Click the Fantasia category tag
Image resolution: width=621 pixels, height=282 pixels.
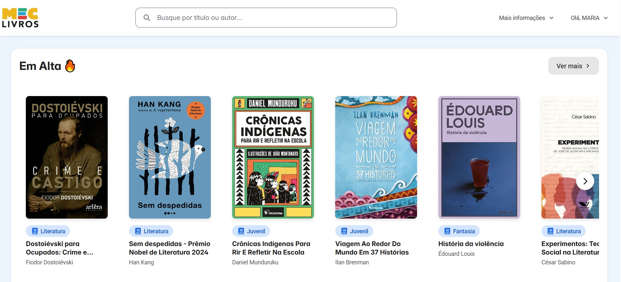[459, 231]
